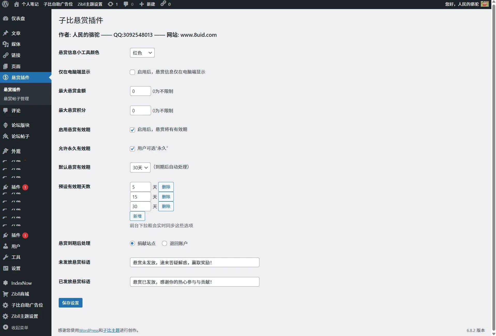The height and width of the screenshot is (336, 496).
Task: Open 子比主题设置 from the admin bar
Action: click(90, 4)
